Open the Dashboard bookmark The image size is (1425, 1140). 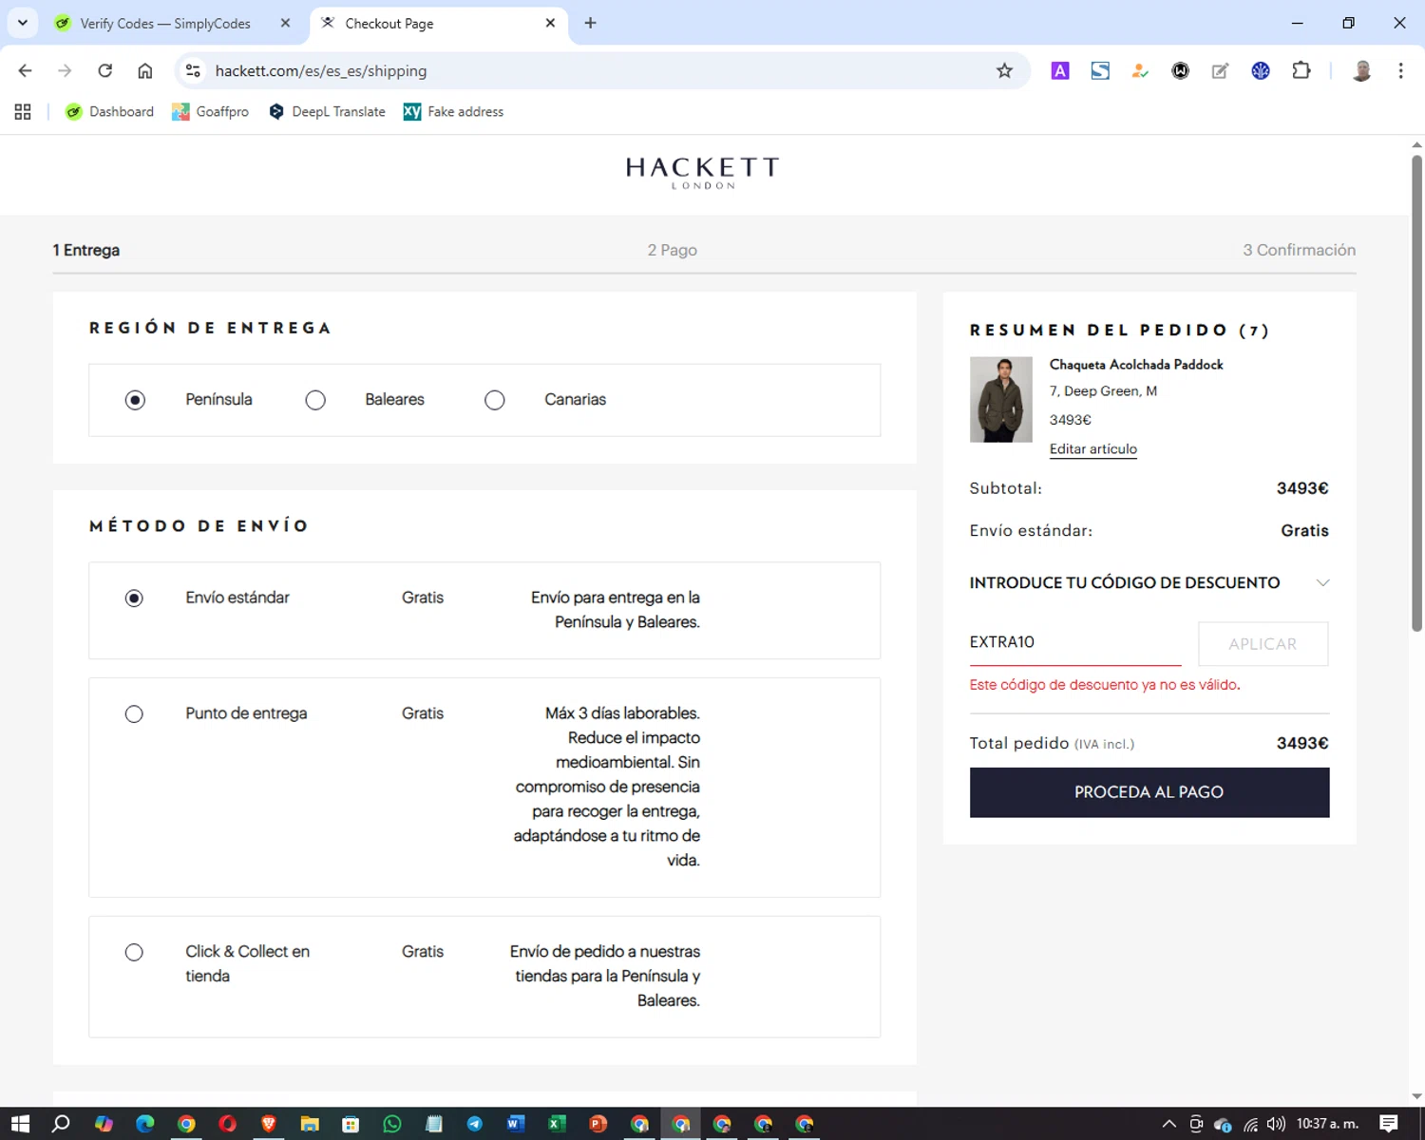point(109,112)
